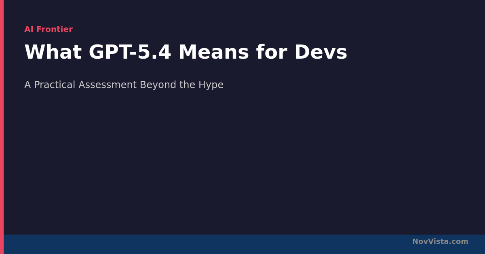Click the word Means in the headline
Image resolution: width=485 pixels, height=254 pixels.
(213, 53)
